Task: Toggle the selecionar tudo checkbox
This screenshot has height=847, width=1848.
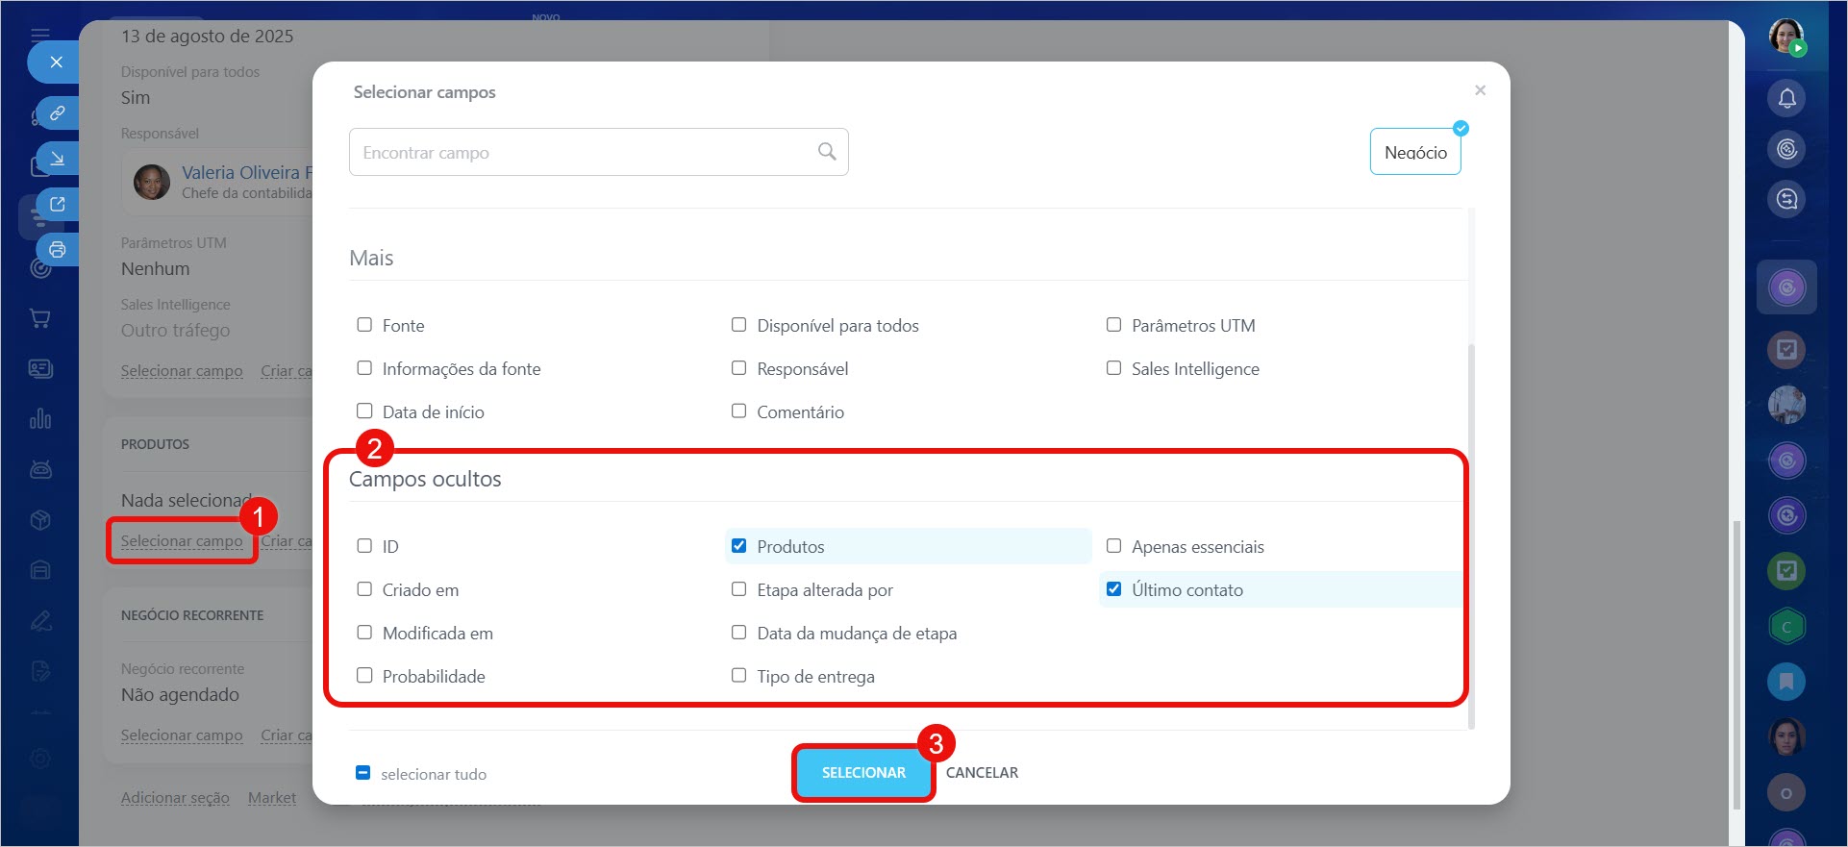Action: coord(363,773)
